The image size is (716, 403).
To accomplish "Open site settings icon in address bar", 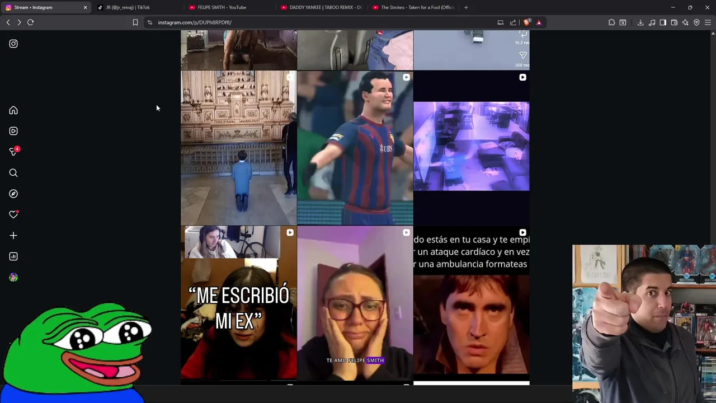I will tap(149, 22).
